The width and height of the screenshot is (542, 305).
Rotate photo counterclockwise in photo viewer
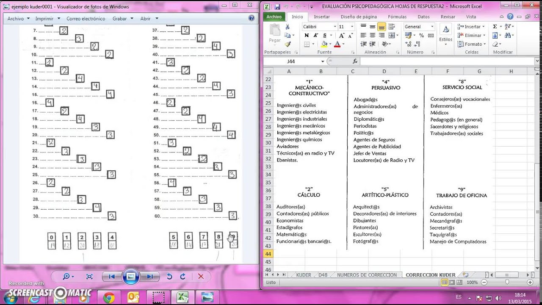click(x=169, y=277)
